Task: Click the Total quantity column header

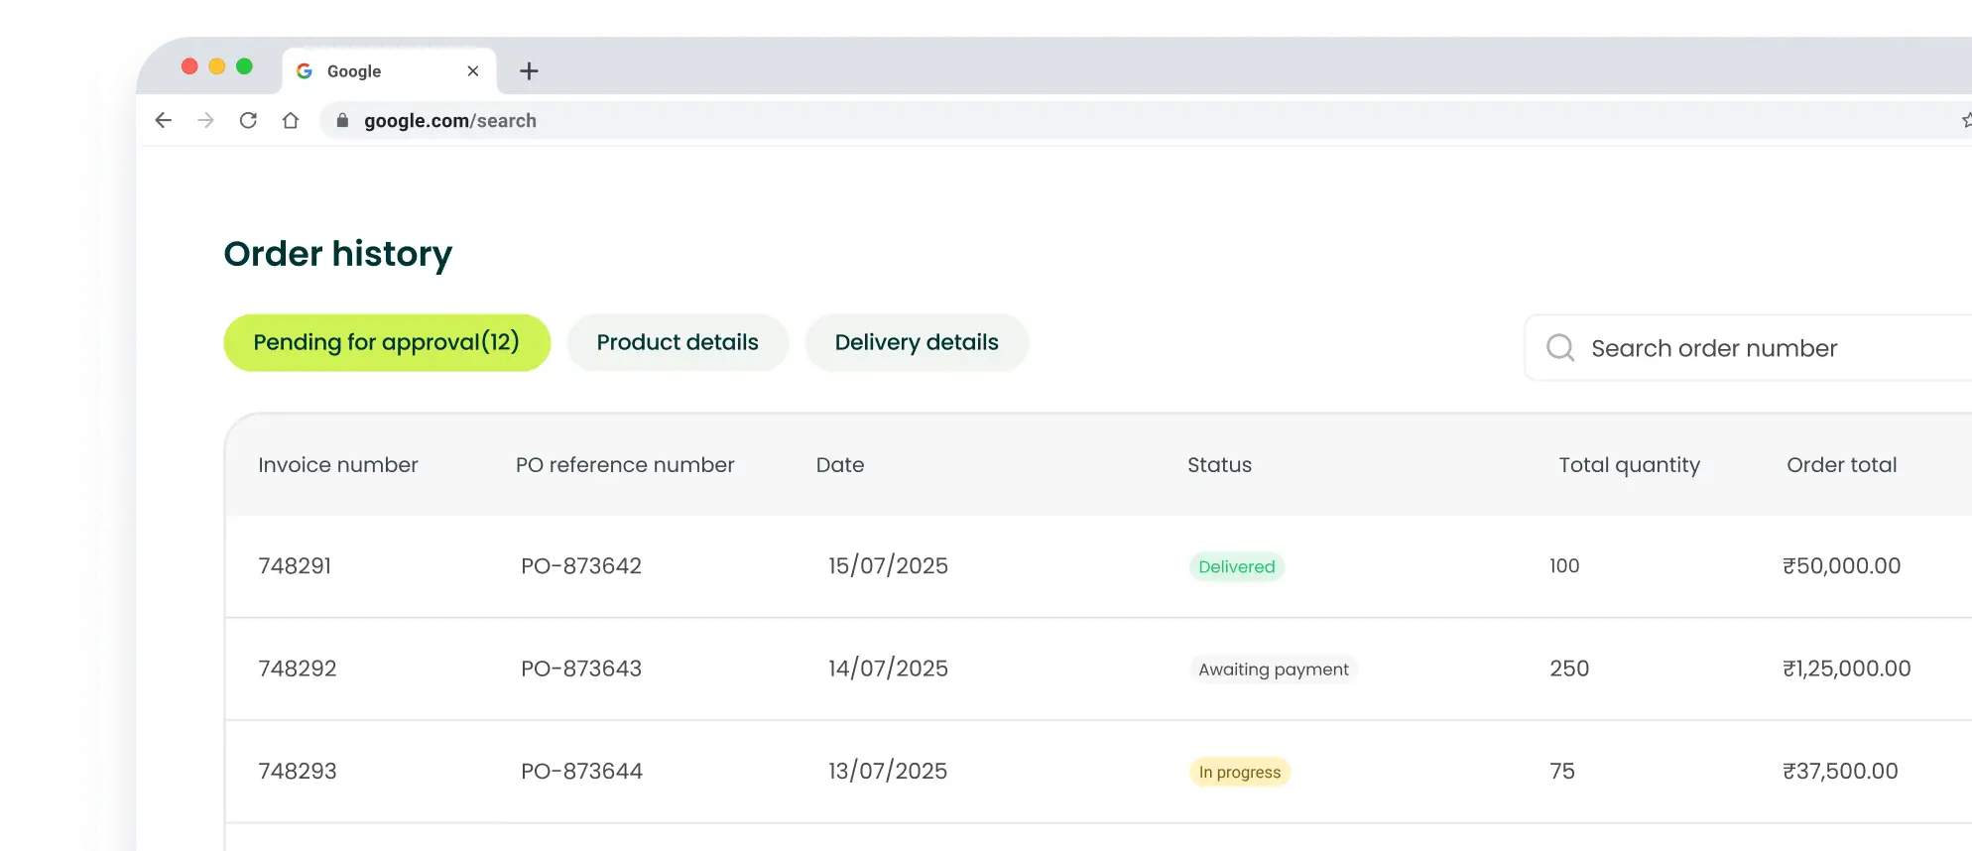Action: click(x=1629, y=465)
